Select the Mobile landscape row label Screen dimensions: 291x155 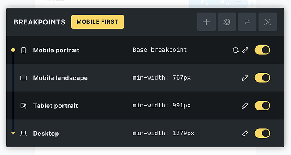pos(60,78)
